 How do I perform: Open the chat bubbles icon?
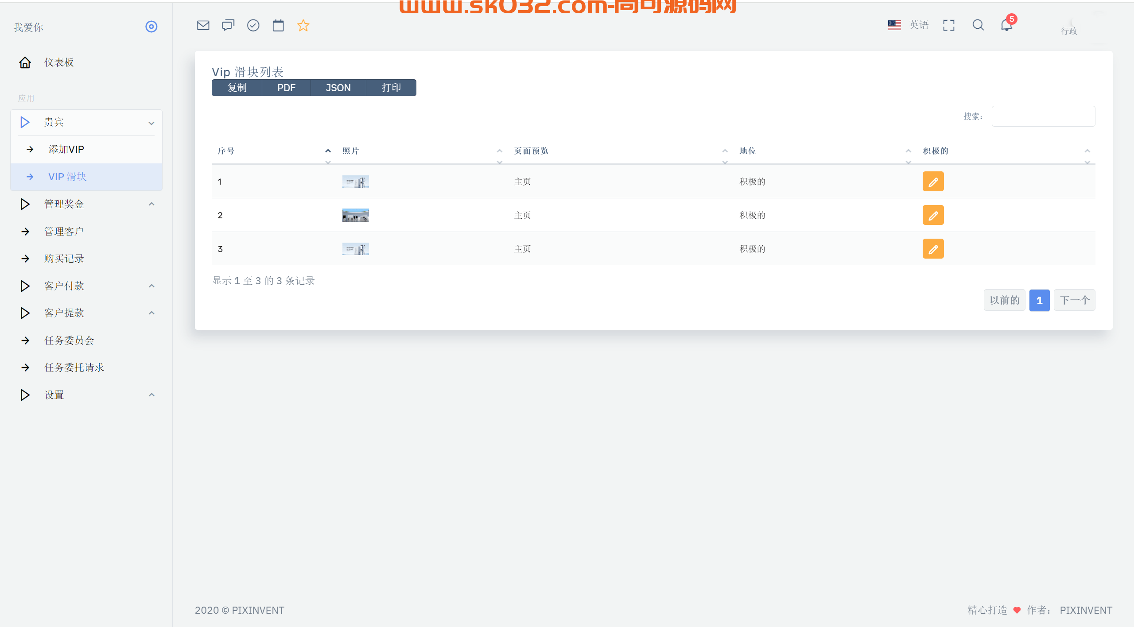tap(228, 25)
